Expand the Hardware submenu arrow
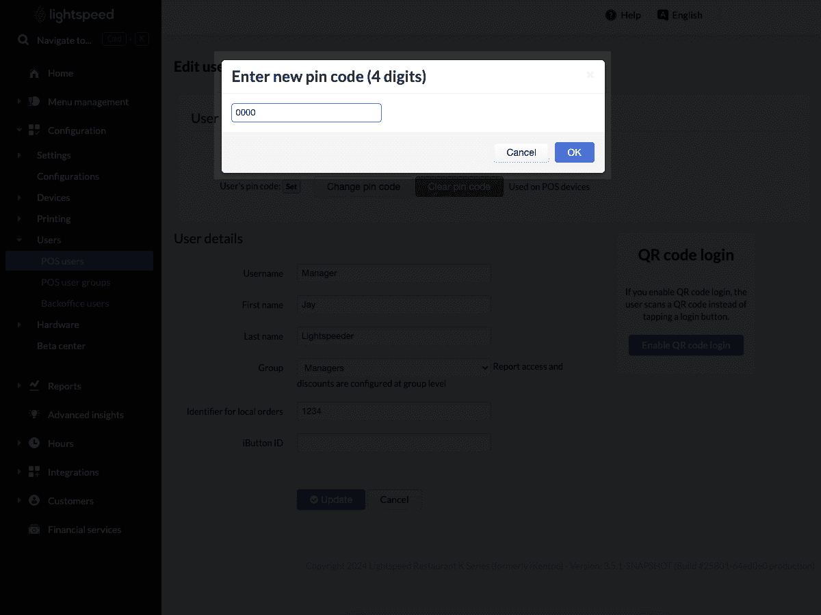821x615 pixels. point(19,325)
